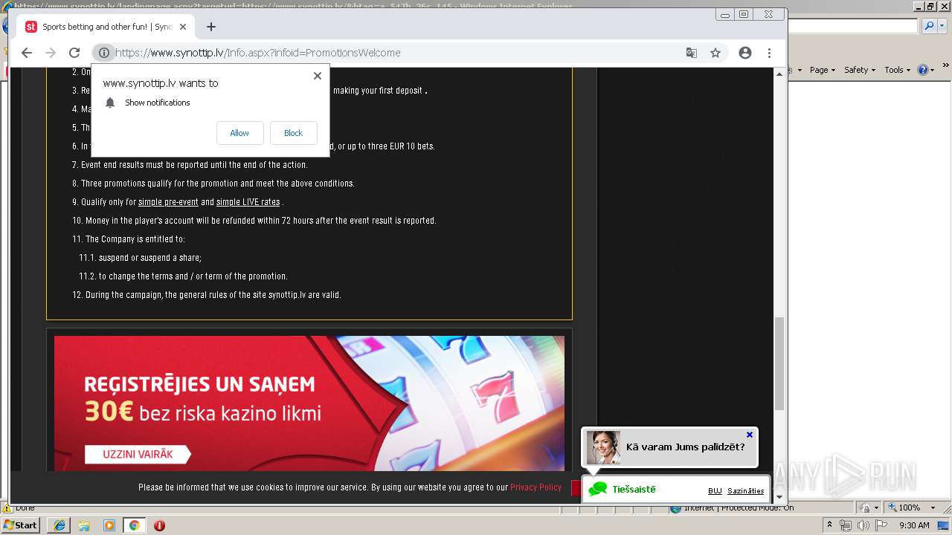Click the 11.1 suspend a share text
Image resolution: width=952 pixels, height=535 pixels.
(x=140, y=258)
